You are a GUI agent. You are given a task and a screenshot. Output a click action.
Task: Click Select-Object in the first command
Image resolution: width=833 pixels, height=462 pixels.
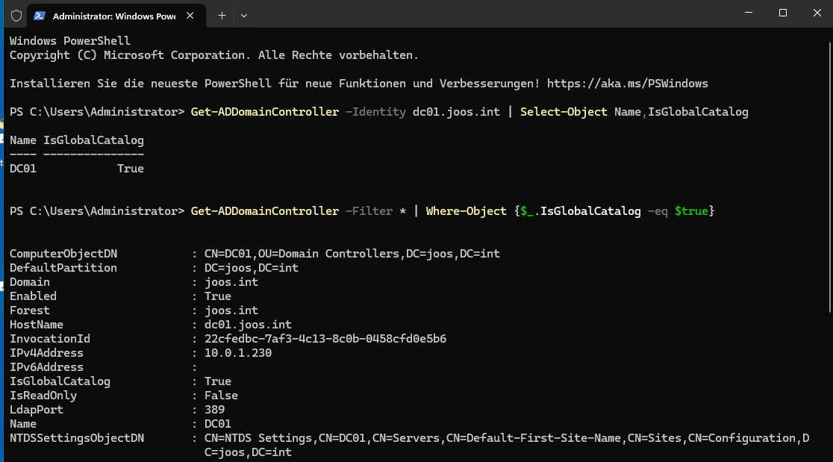564,112
